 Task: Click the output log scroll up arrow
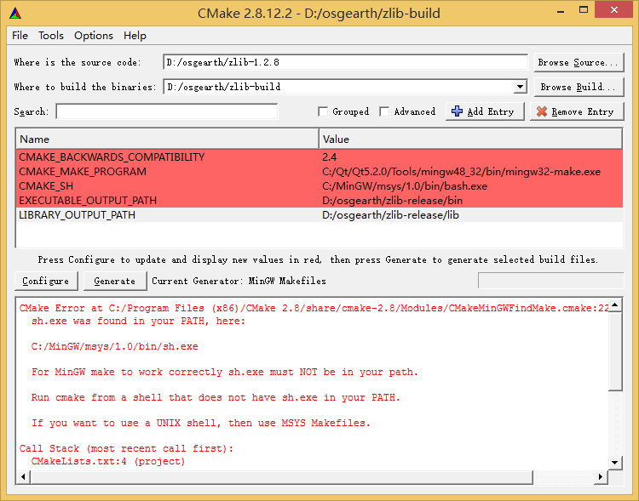click(615, 305)
